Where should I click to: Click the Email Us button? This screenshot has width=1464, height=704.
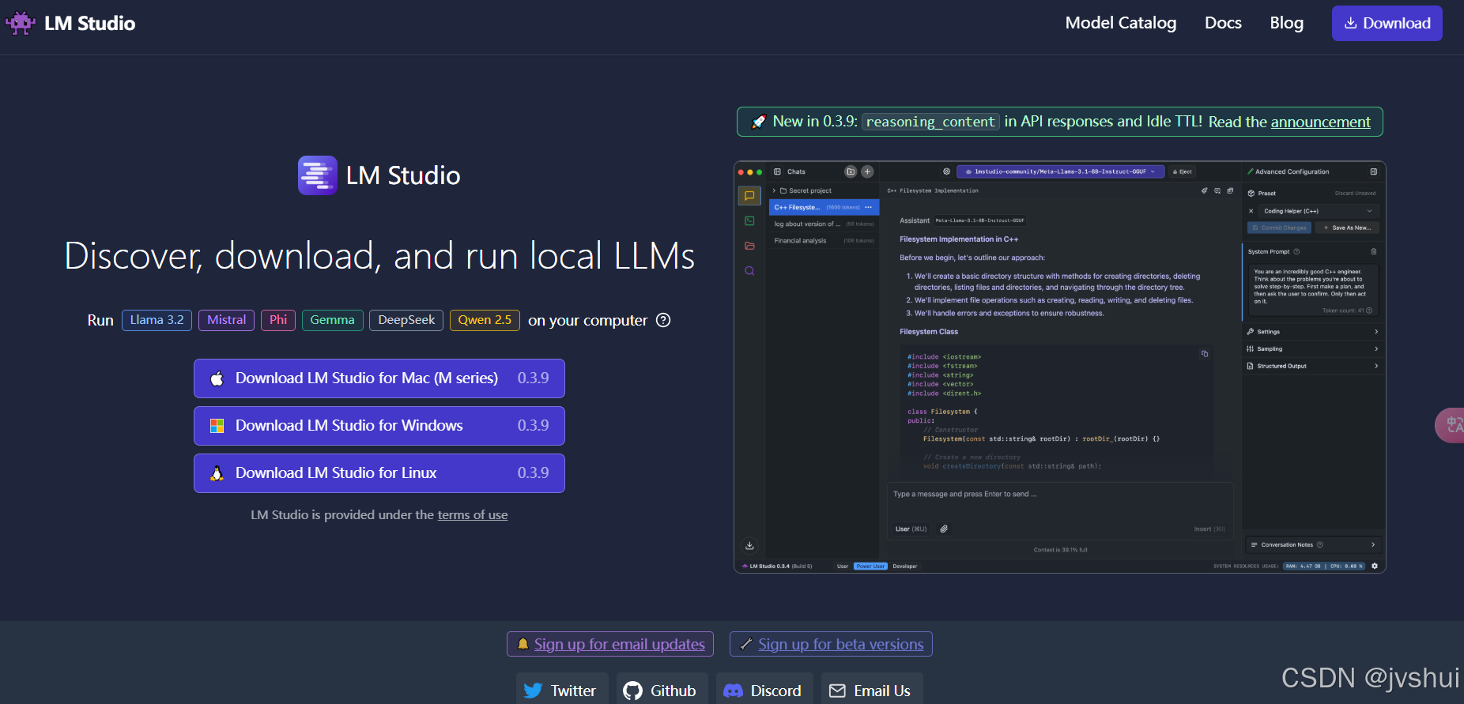point(872,691)
